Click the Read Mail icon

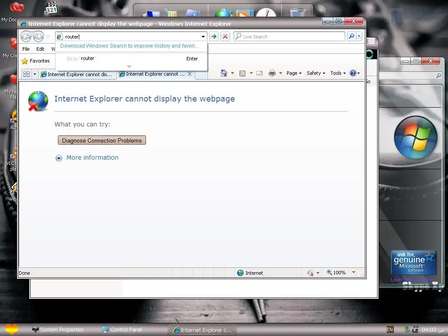pos(259,73)
